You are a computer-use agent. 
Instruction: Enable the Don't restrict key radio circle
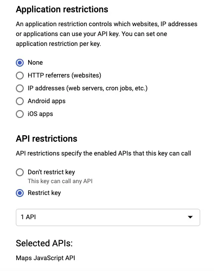(20, 172)
